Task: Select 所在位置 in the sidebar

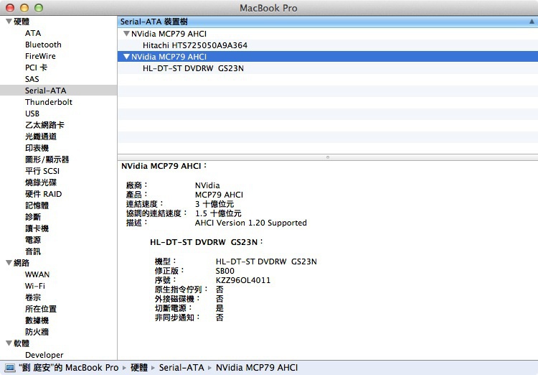Action: (41, 309)
